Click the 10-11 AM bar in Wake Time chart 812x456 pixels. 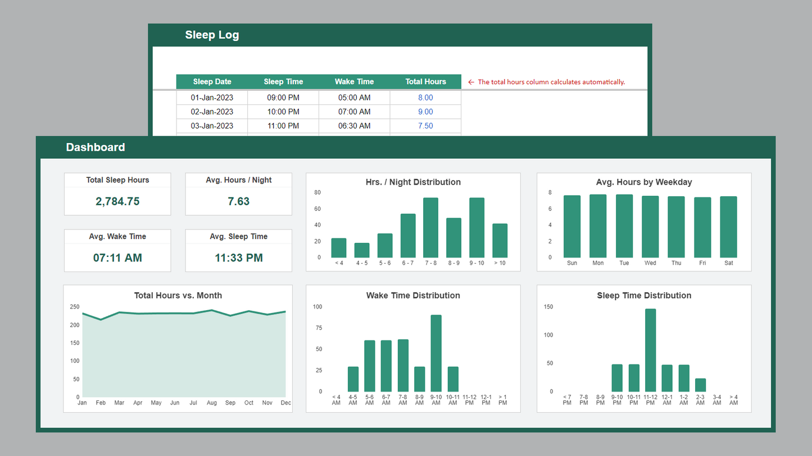453,379
